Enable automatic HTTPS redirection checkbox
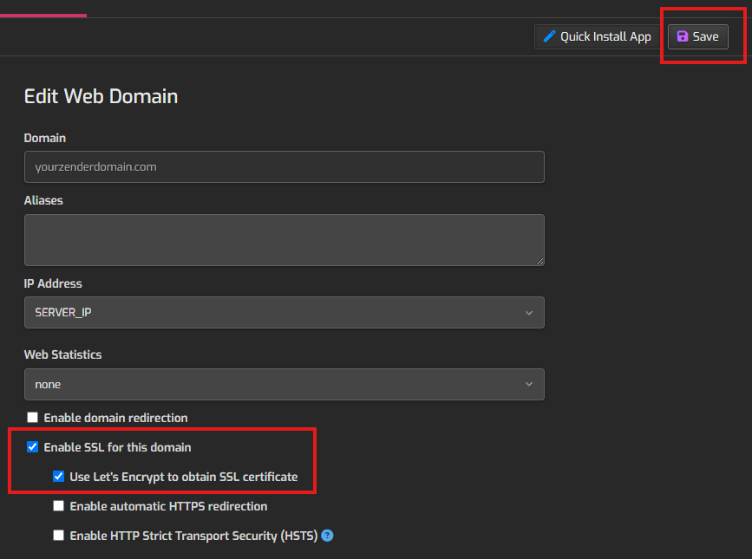Image resolution: width=752 pixels, height=559 pixels. (x=59, y=506)
